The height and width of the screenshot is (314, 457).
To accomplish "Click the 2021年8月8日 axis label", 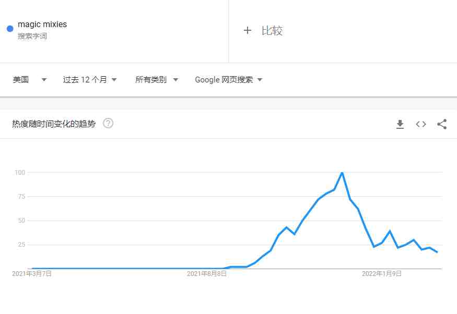I will tap(207, 273).
